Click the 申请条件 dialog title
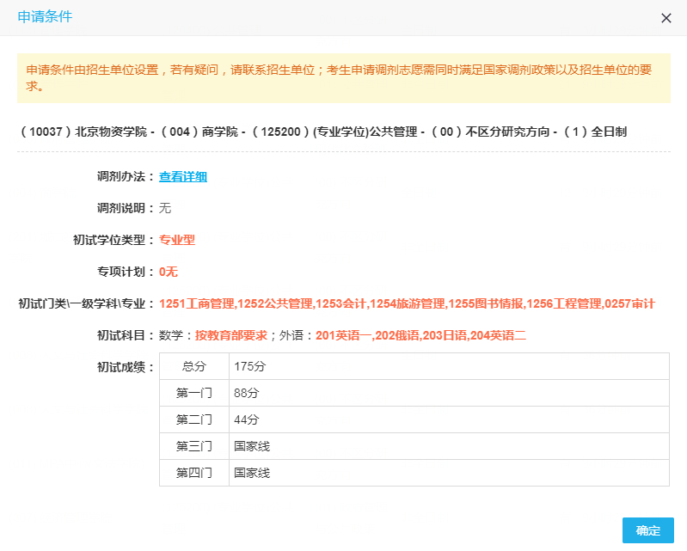 [x=45, y=17]
